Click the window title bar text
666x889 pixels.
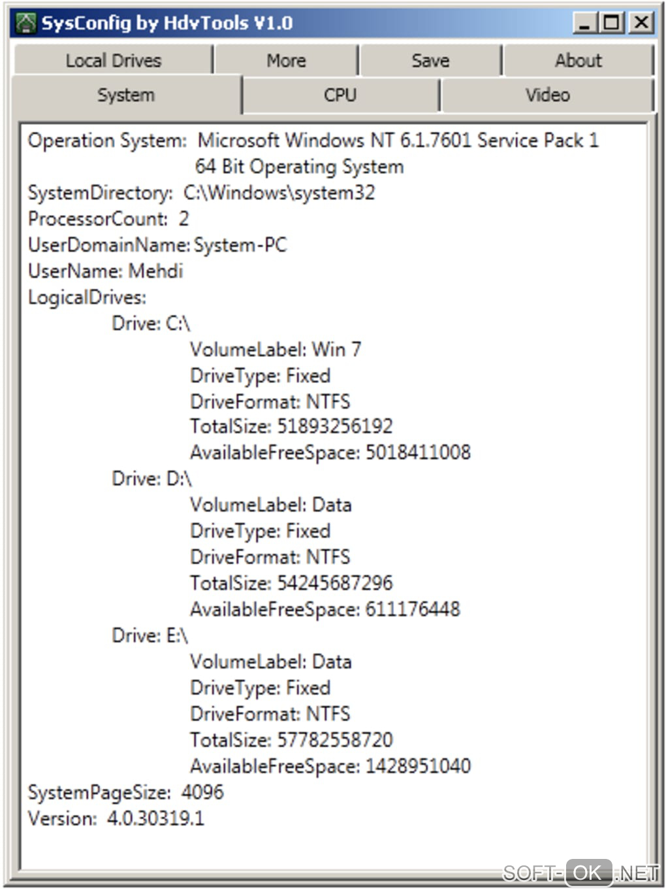(166, 23)
